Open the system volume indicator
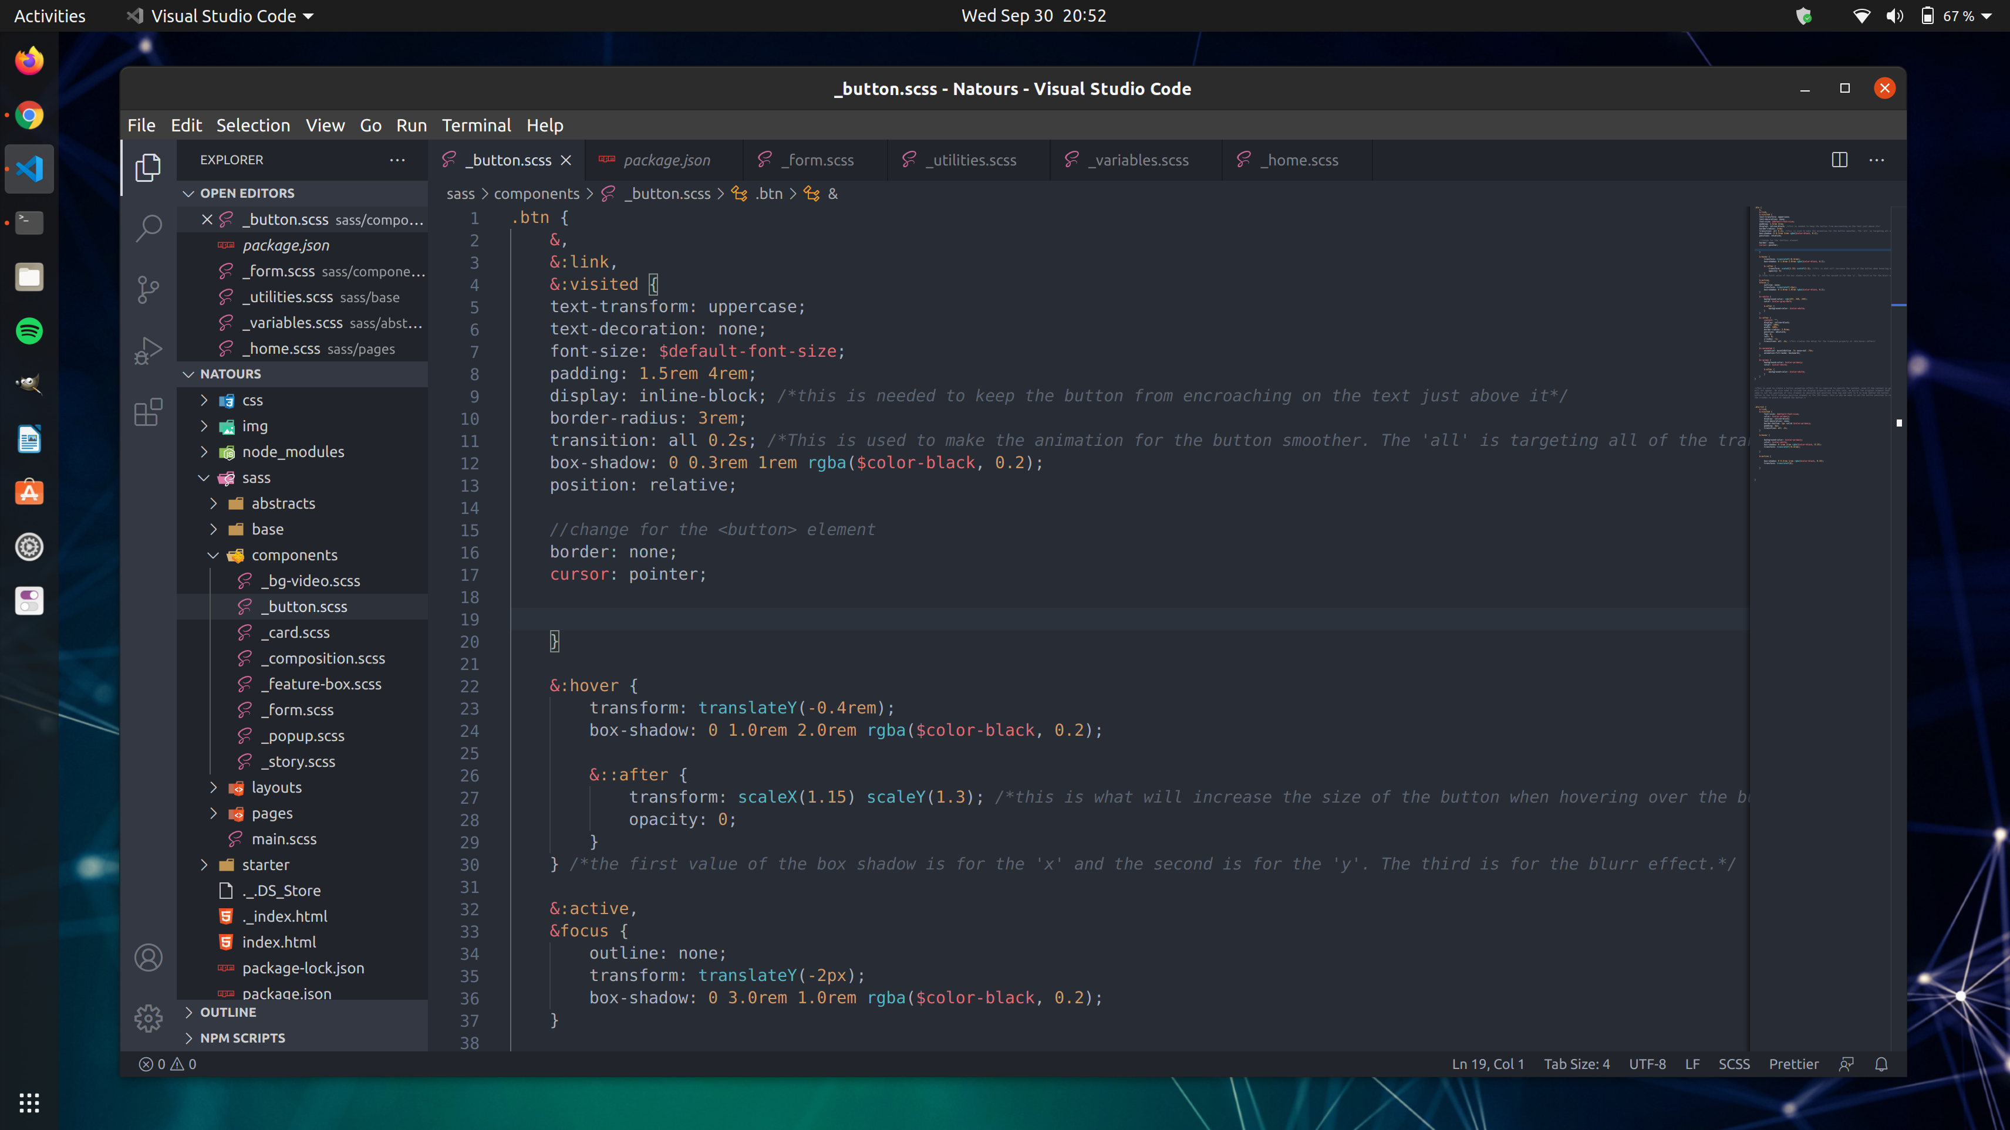Screen dimensions: 2010x1130 click(1894, 16)
